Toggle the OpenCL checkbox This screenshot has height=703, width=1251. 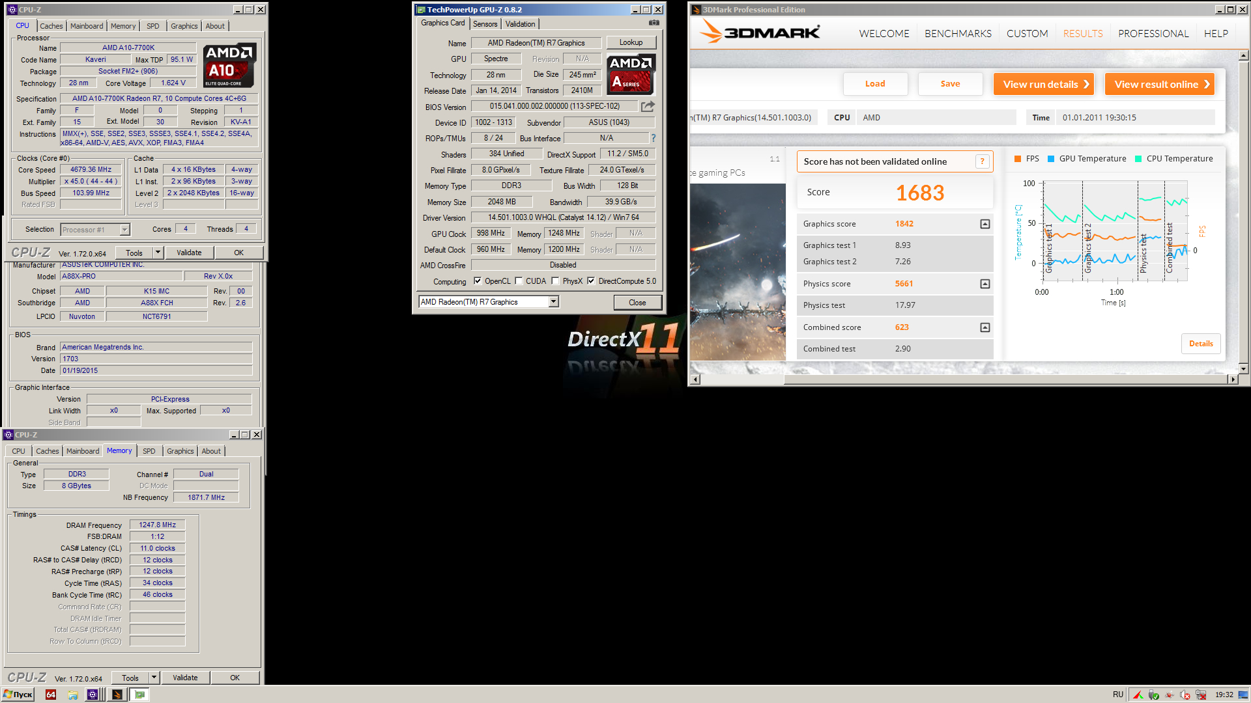pos(478,281)
